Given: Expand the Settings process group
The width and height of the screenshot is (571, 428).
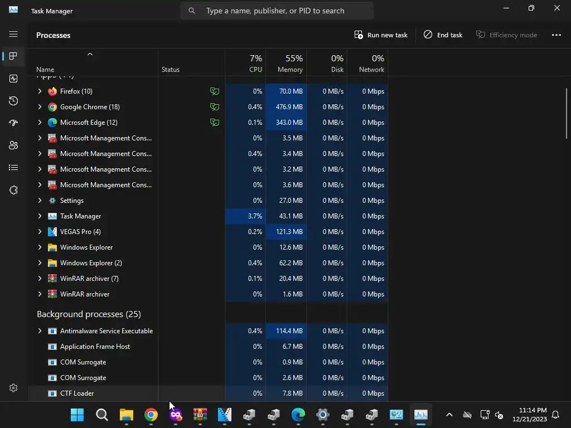Looking at the screenshot, I should point(40,201).
